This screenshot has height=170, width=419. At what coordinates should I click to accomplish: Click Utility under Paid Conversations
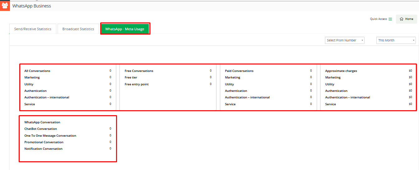click(229, 84)
